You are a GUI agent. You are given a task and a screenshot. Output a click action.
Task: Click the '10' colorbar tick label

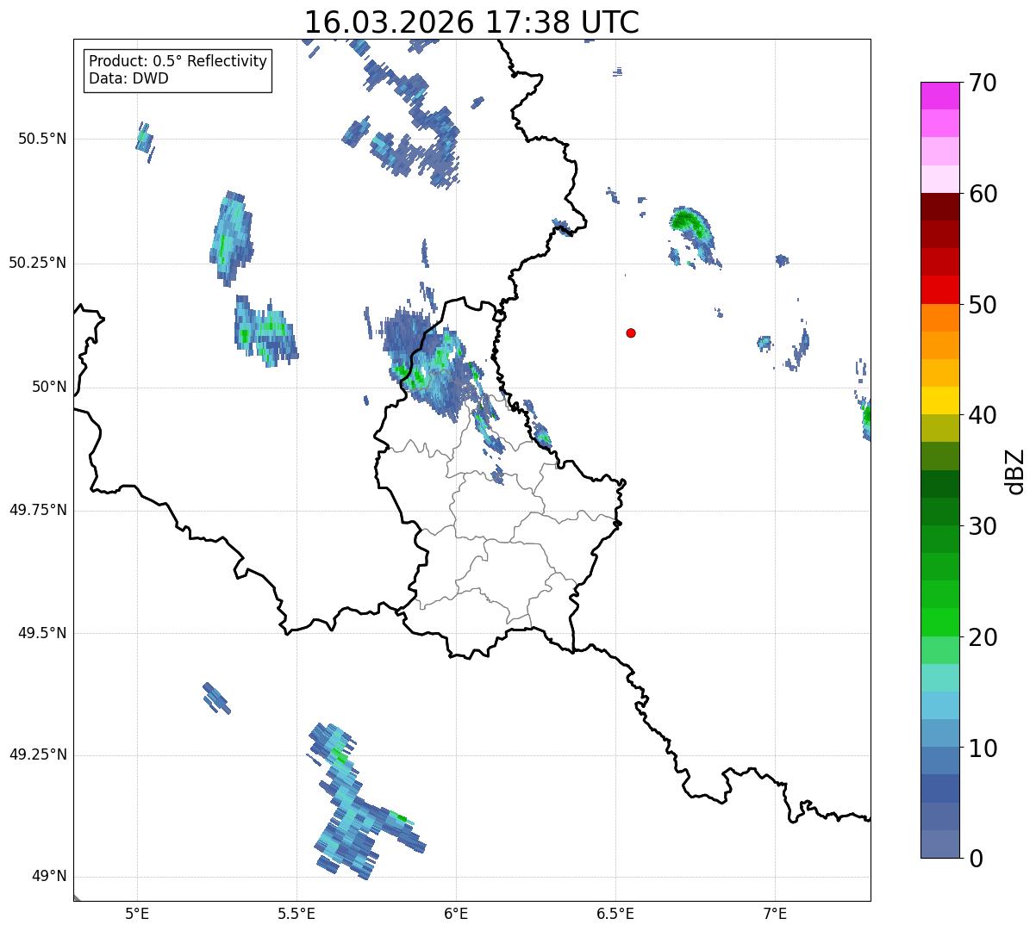983,748
